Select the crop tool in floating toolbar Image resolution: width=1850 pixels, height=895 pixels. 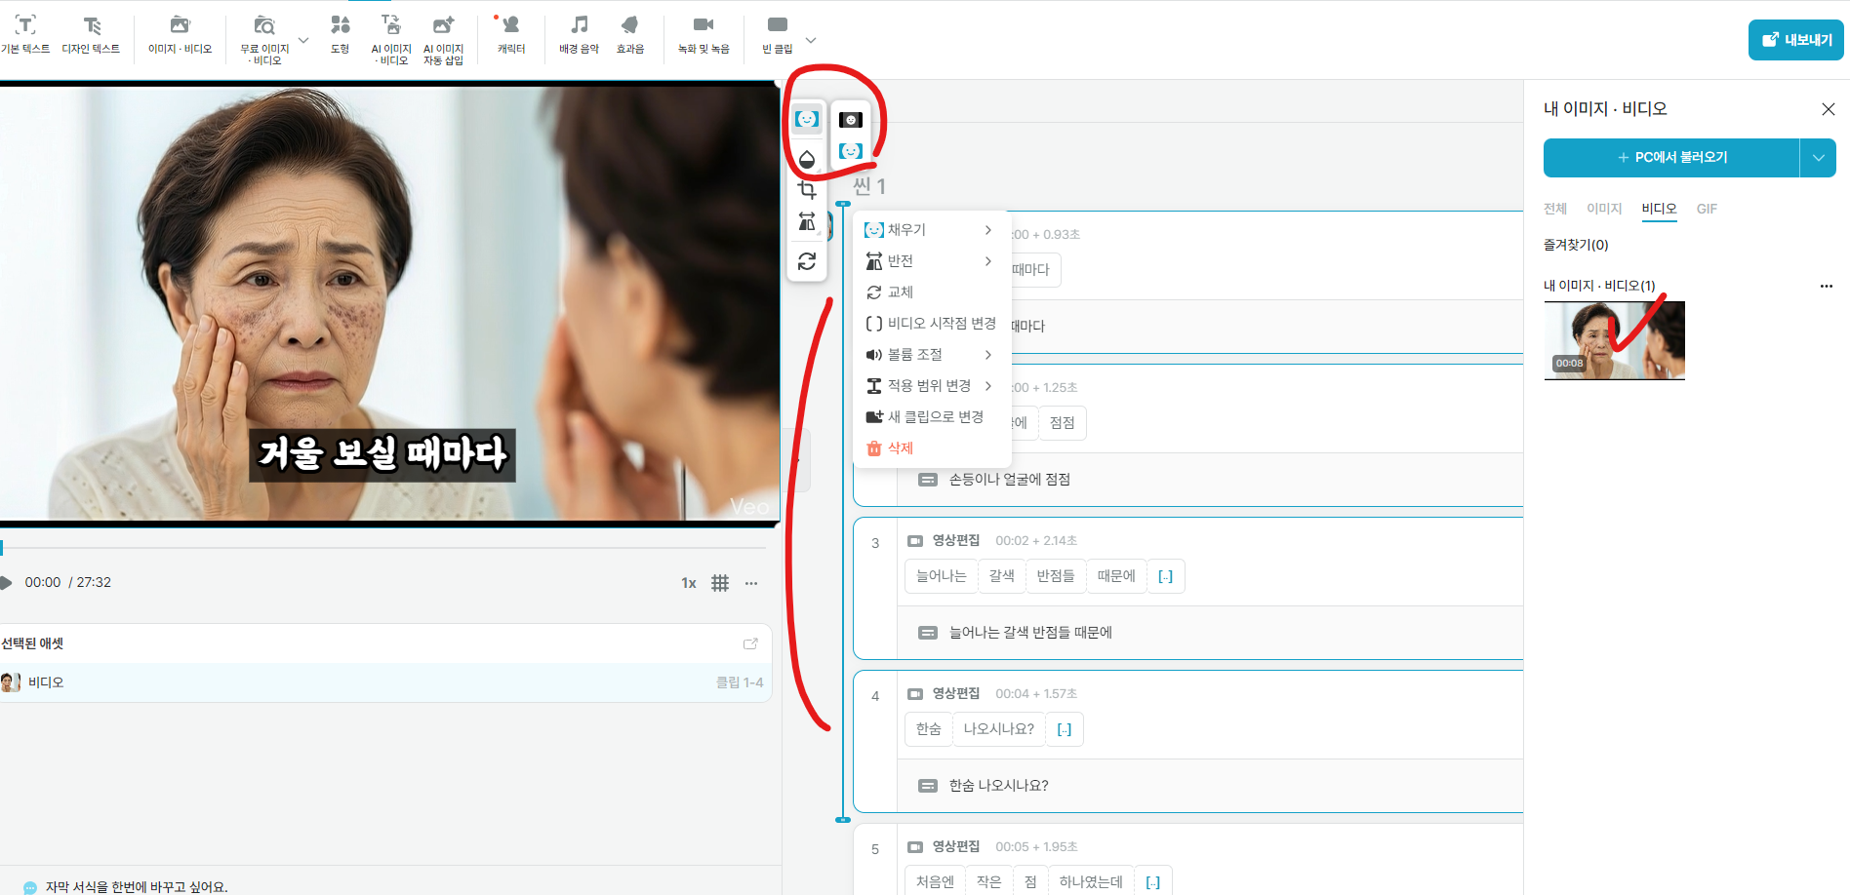807,189
